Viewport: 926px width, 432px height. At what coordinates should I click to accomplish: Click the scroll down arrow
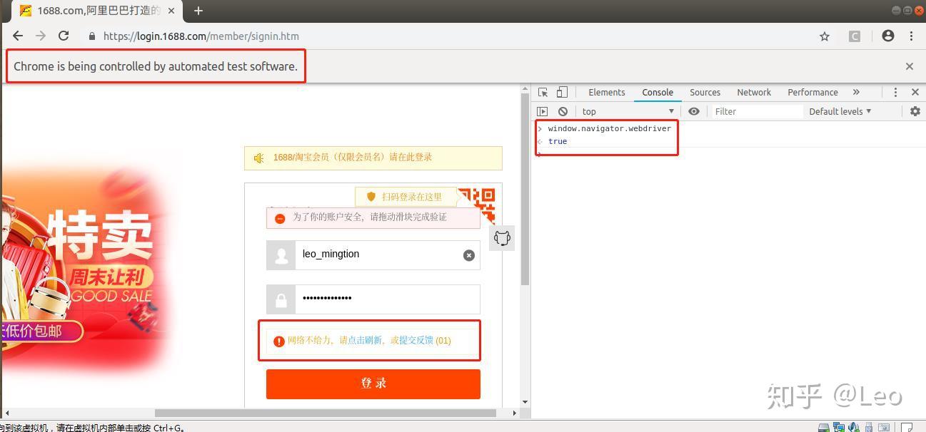[x=525, y=402]
